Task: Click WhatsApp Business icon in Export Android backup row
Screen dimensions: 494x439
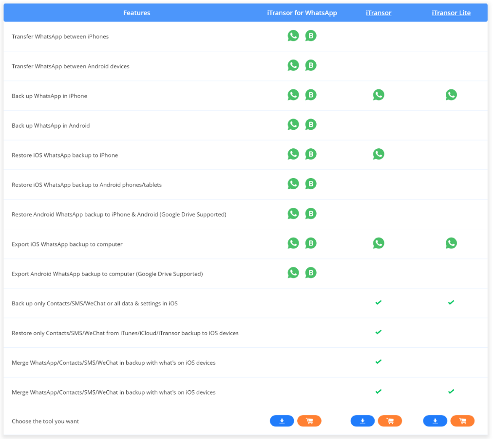Action: pyautogui.click(x=311, y=273)
